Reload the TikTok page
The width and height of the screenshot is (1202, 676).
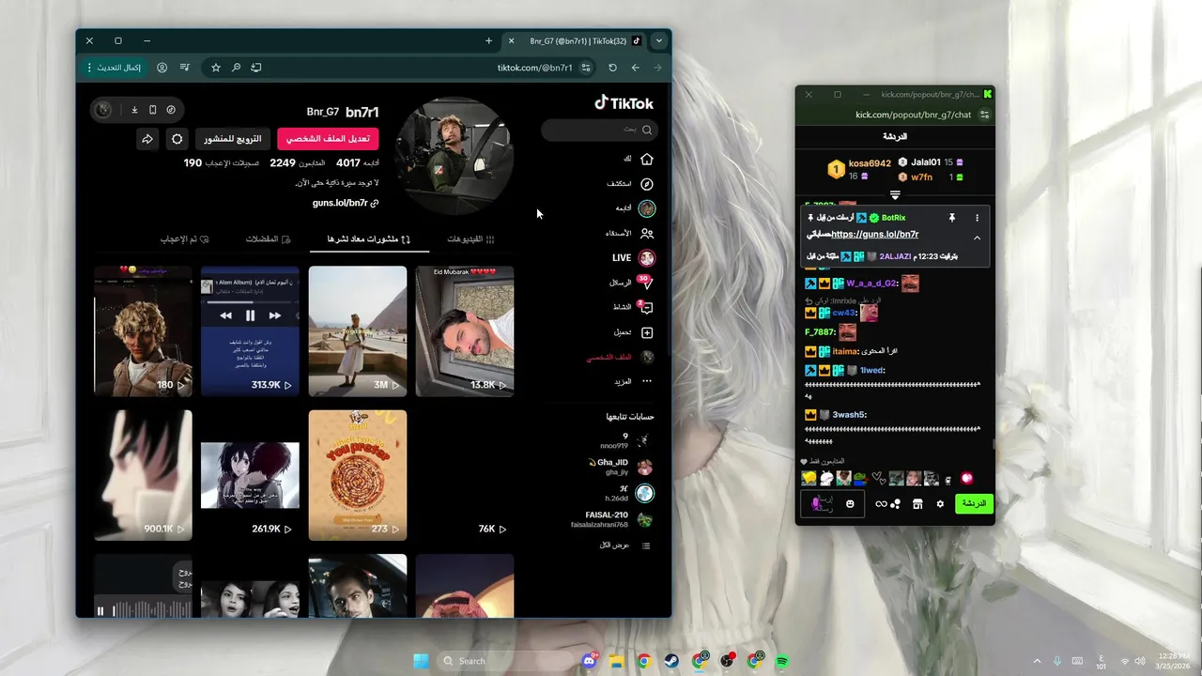click(612, 68)
